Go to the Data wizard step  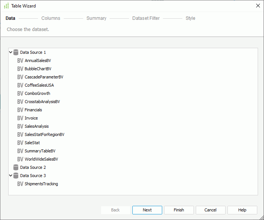10,18
